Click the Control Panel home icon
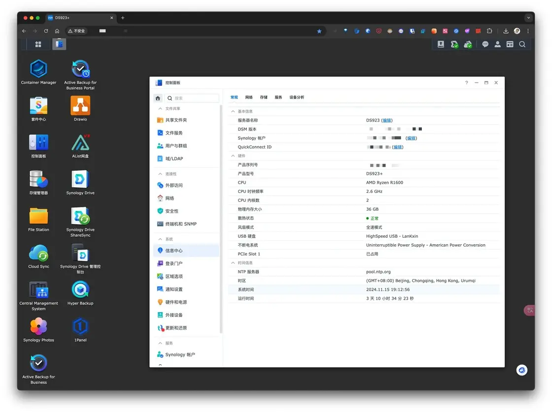This screenshot has height=413, width=552. coord(158,98)
